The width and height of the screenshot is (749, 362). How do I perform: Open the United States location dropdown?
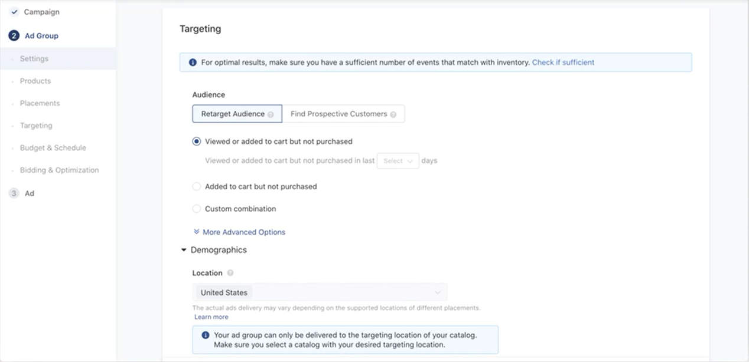[x=437, y=292]
